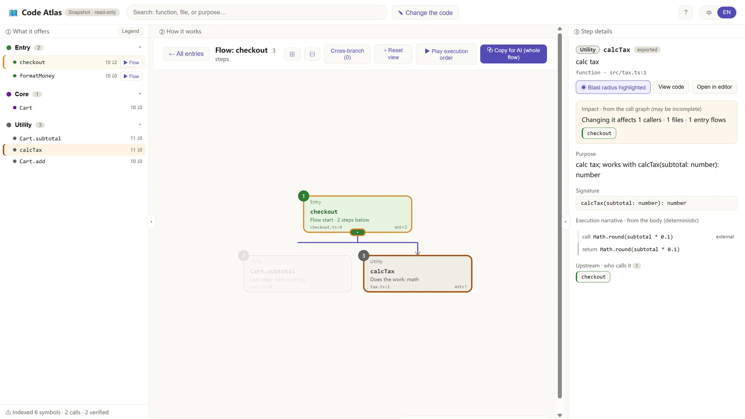Select checkout in the Entry list
The width and height of the screenshot is (745, 419).
pyautogui.click(x=74, y=62)
